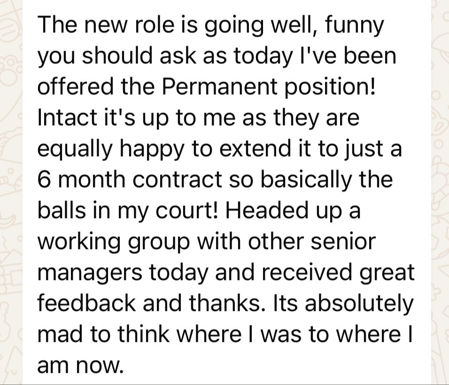Click the doodle wallpaper strip left of the bubble
This screenshot has height=385, width=449.
click(x=11, y=192)
